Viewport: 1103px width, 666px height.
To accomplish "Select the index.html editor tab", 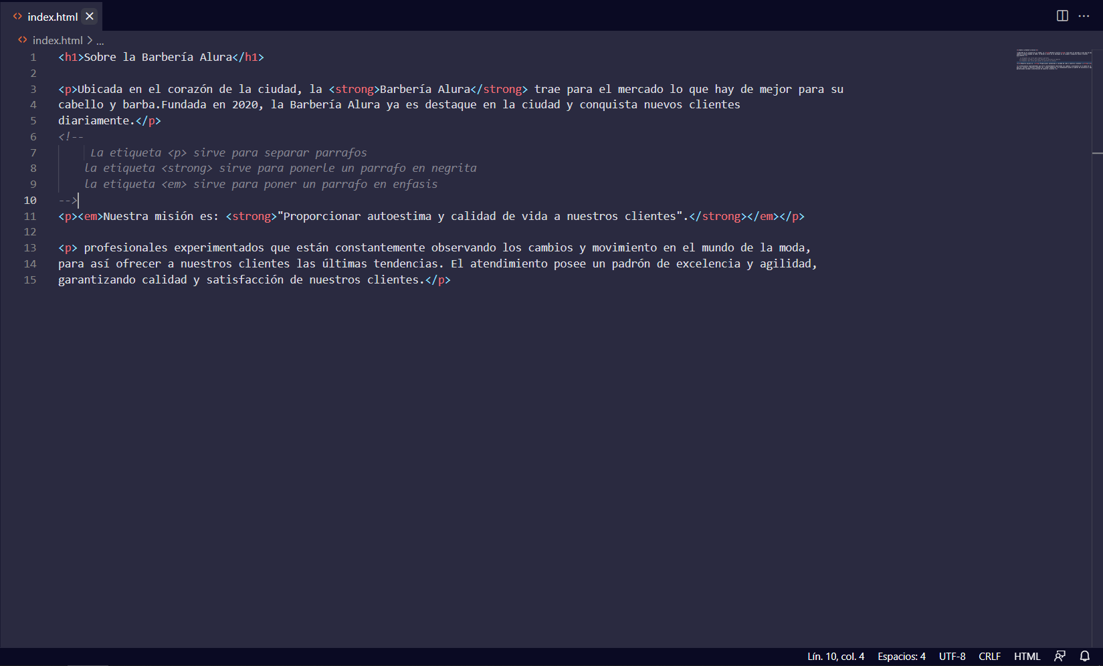I will click(x=52, y=17).
